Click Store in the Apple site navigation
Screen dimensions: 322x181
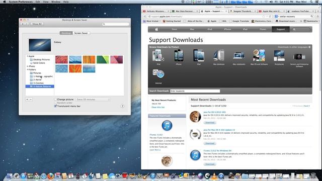point(175,29)
